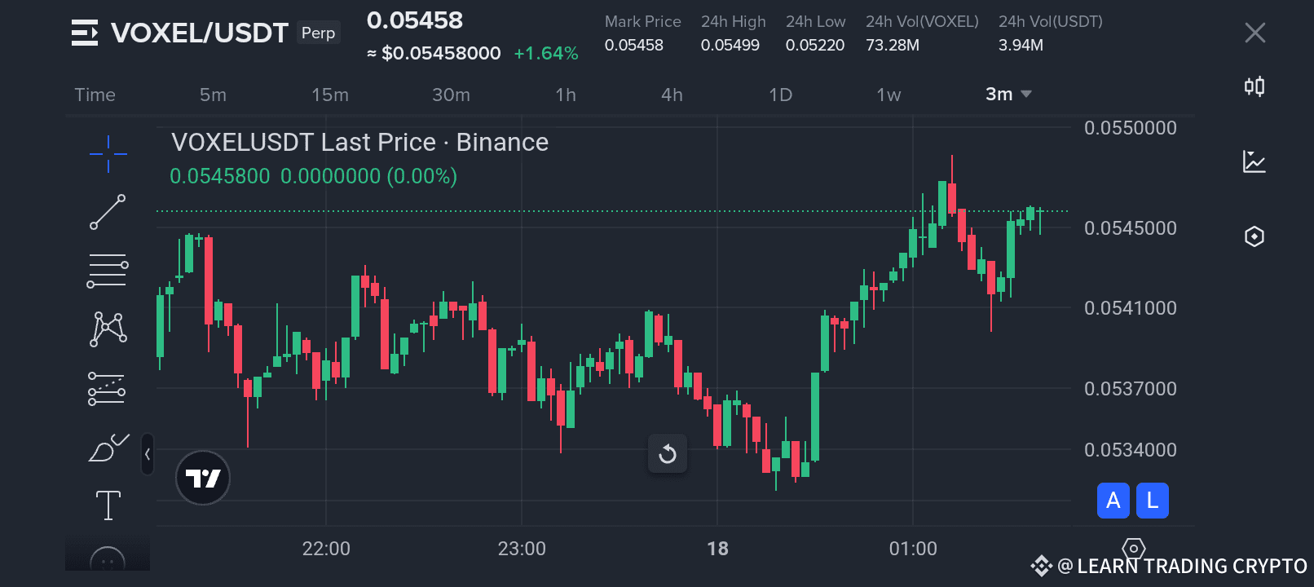The image size is (1314, 587).
Task: Click the 24h High value 0.05499
Action: click(730, 46)
